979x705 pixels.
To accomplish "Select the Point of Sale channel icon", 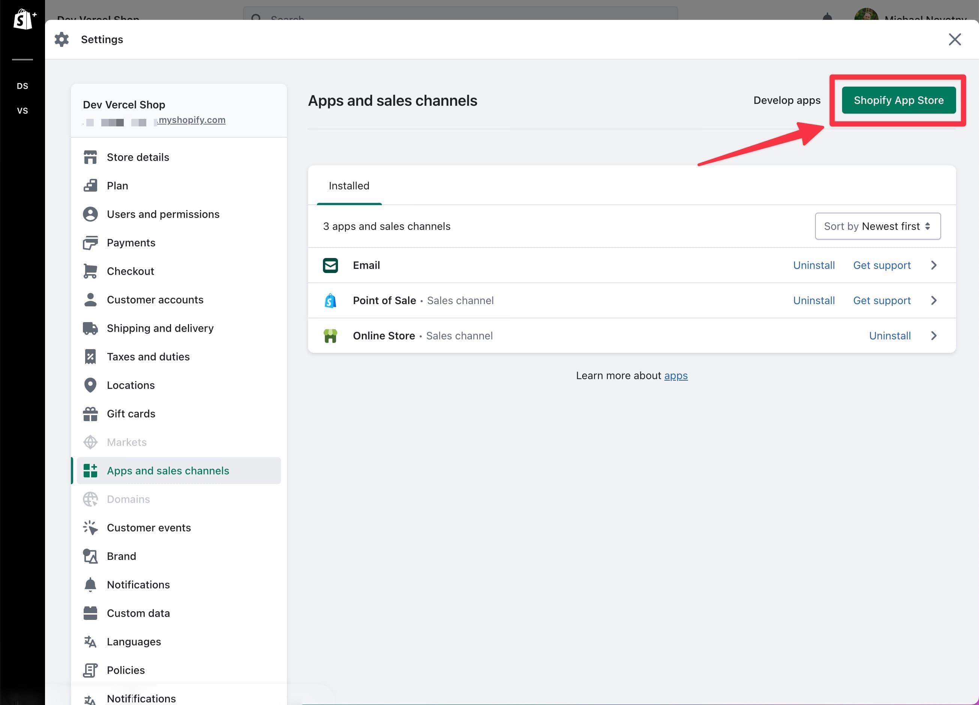I will coord(330,300).
